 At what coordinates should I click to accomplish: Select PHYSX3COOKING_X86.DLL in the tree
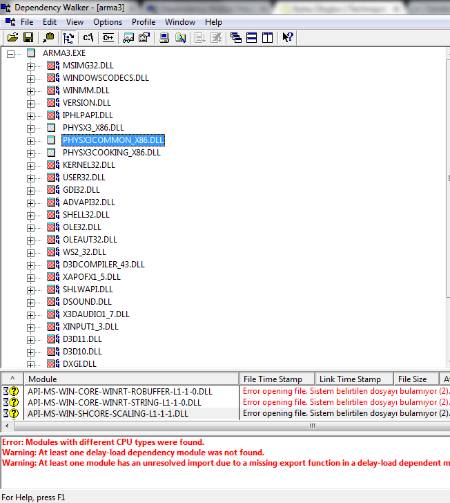[112, 153]
